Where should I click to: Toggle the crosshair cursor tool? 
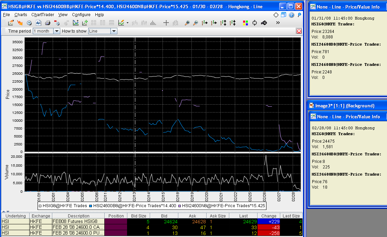[x=166, y=23]
